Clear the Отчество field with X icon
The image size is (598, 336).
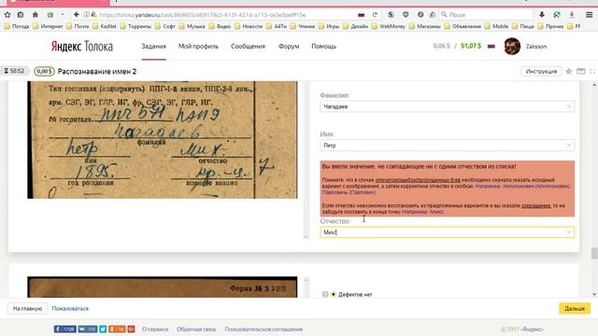pyautogui.click(x=569, y=232)
